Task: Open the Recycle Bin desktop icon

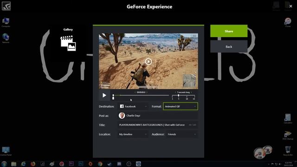Action: [288, 151]
